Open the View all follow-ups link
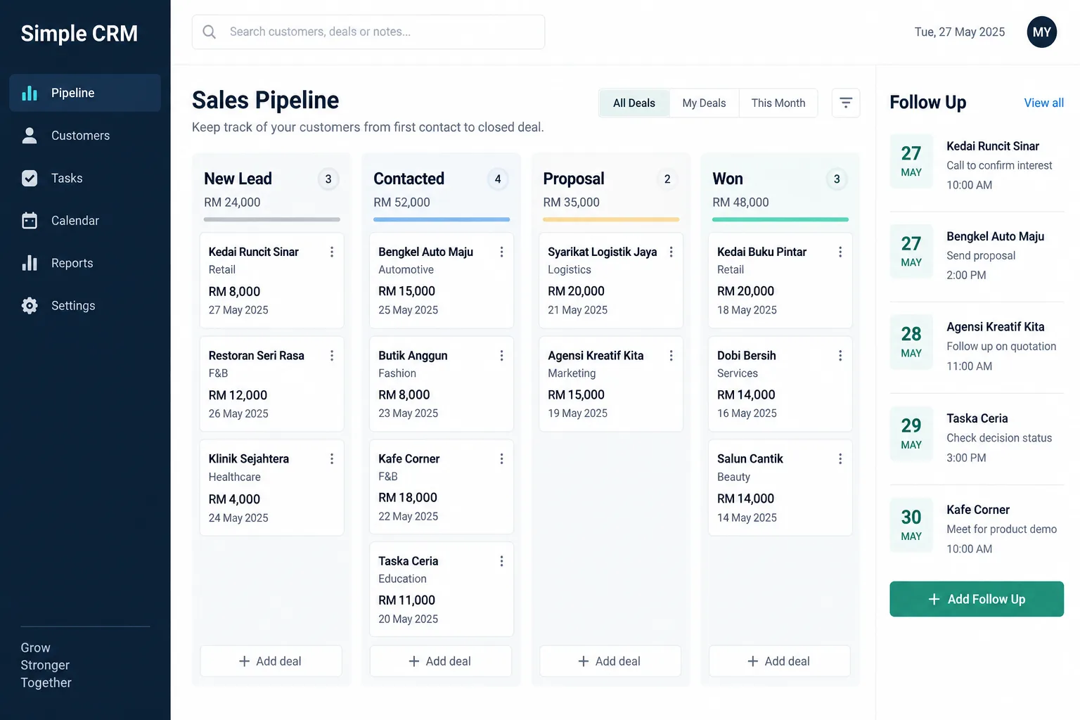This screenshot has height=720, width=1080. (1043, 103)
